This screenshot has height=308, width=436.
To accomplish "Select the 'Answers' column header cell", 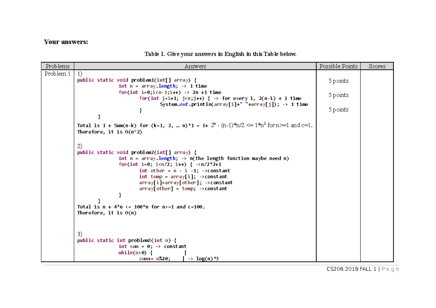I will click(x=195, y=66).
